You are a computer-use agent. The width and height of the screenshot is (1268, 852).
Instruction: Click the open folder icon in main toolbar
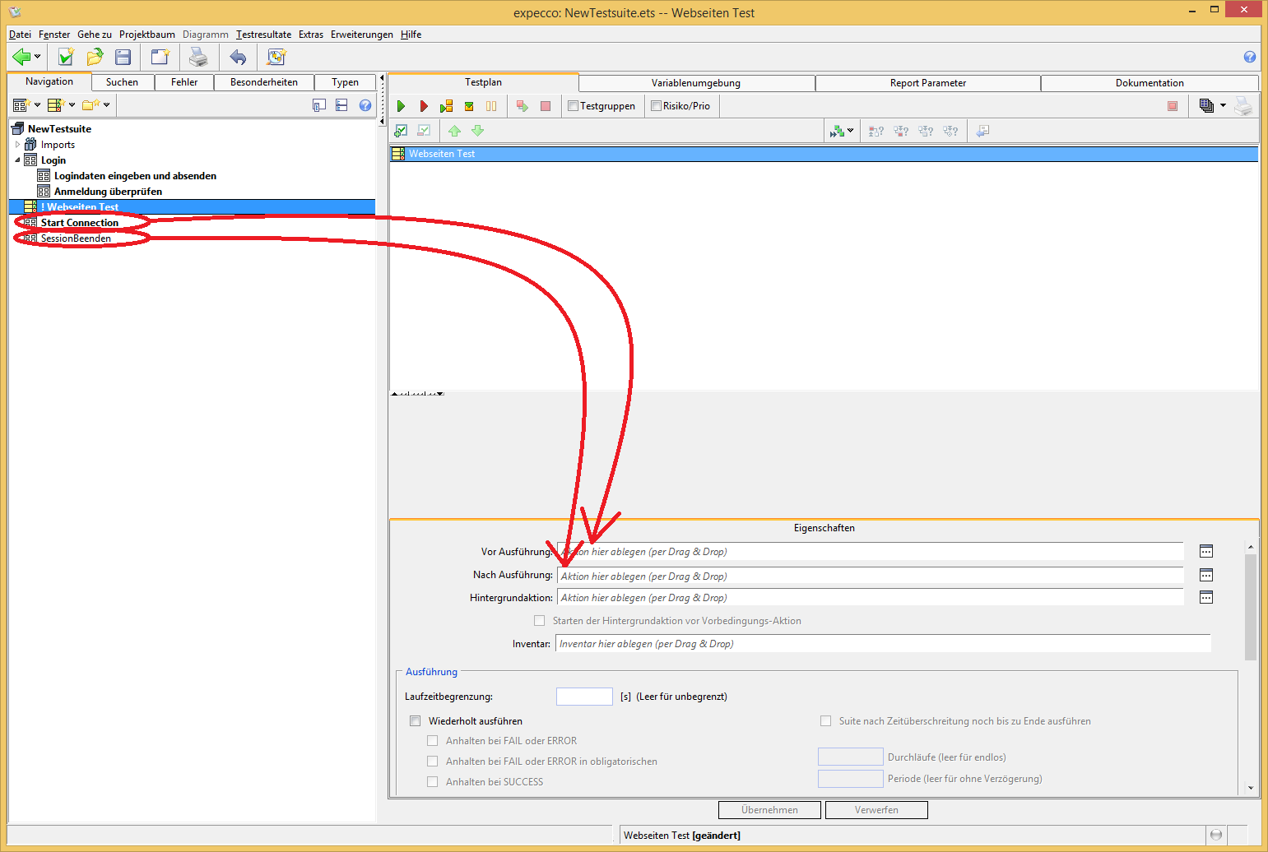click(95, 57)
